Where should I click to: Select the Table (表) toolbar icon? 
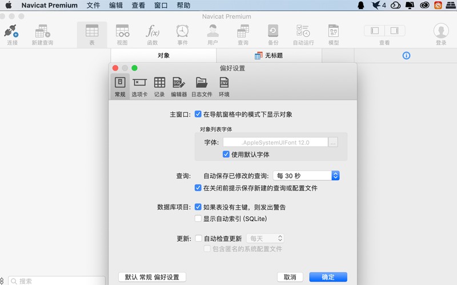pyautogui.click(x=92, y=31)
